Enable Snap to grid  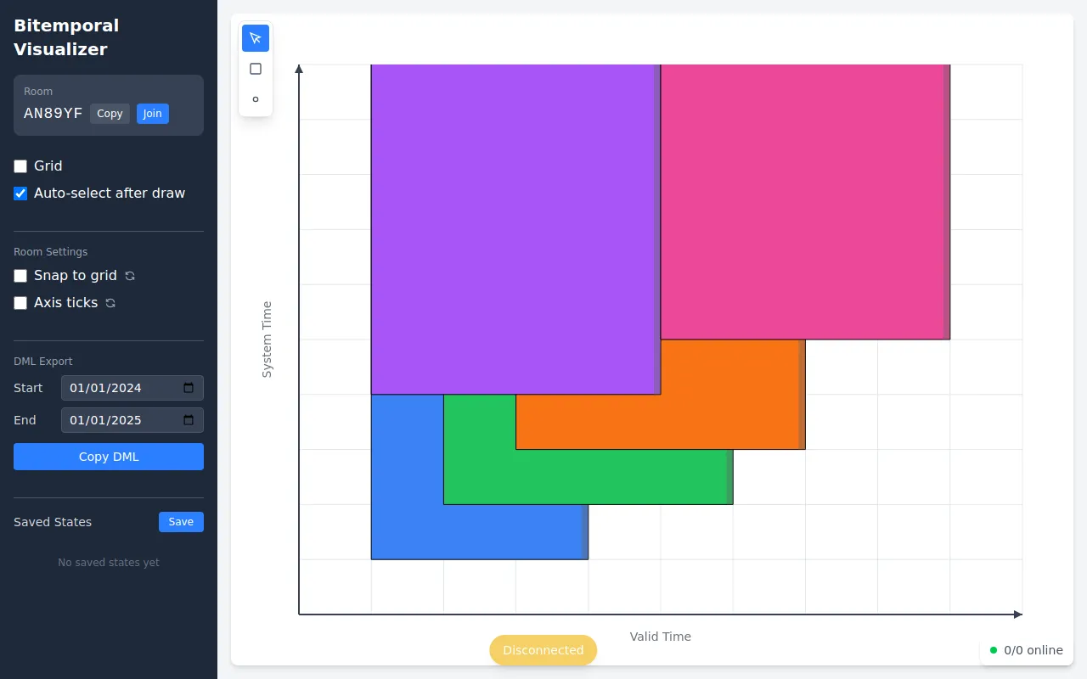(20, 276)
